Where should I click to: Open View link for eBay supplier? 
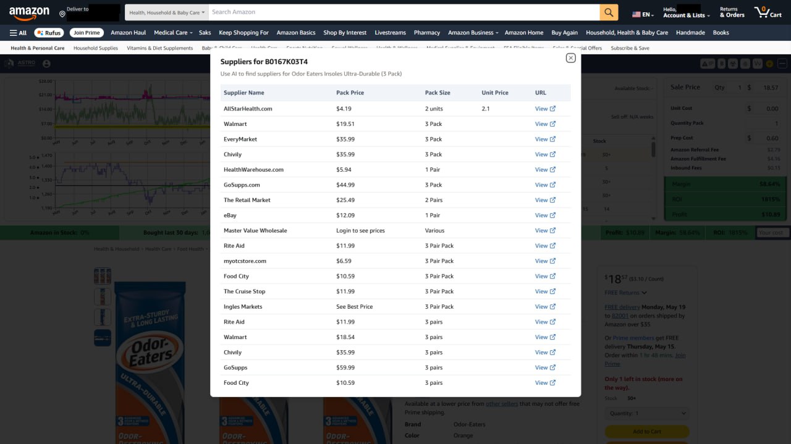click(x=545, y=216)
